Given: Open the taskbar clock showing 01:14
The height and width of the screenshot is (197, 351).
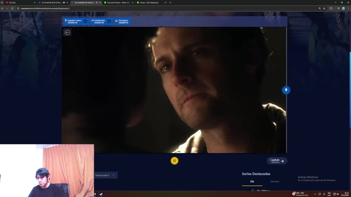Looking at the screenshot, I should coord(345,194).
